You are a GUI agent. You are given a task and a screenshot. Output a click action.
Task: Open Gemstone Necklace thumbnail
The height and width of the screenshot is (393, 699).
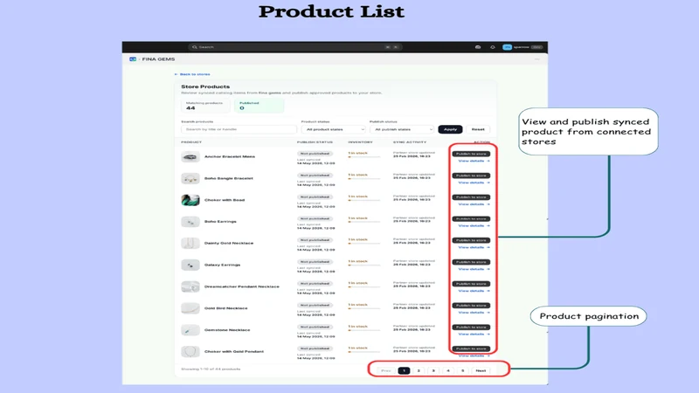coord(190,330)
